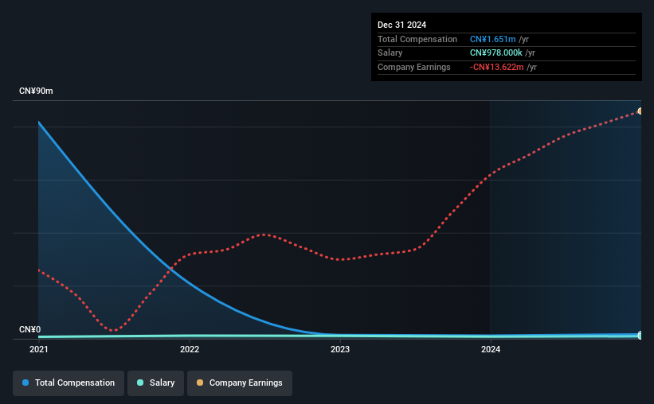Screen dimensions: 654x404
Task: Click the Dec 31 2024 tooltip date
Action: 401,25
